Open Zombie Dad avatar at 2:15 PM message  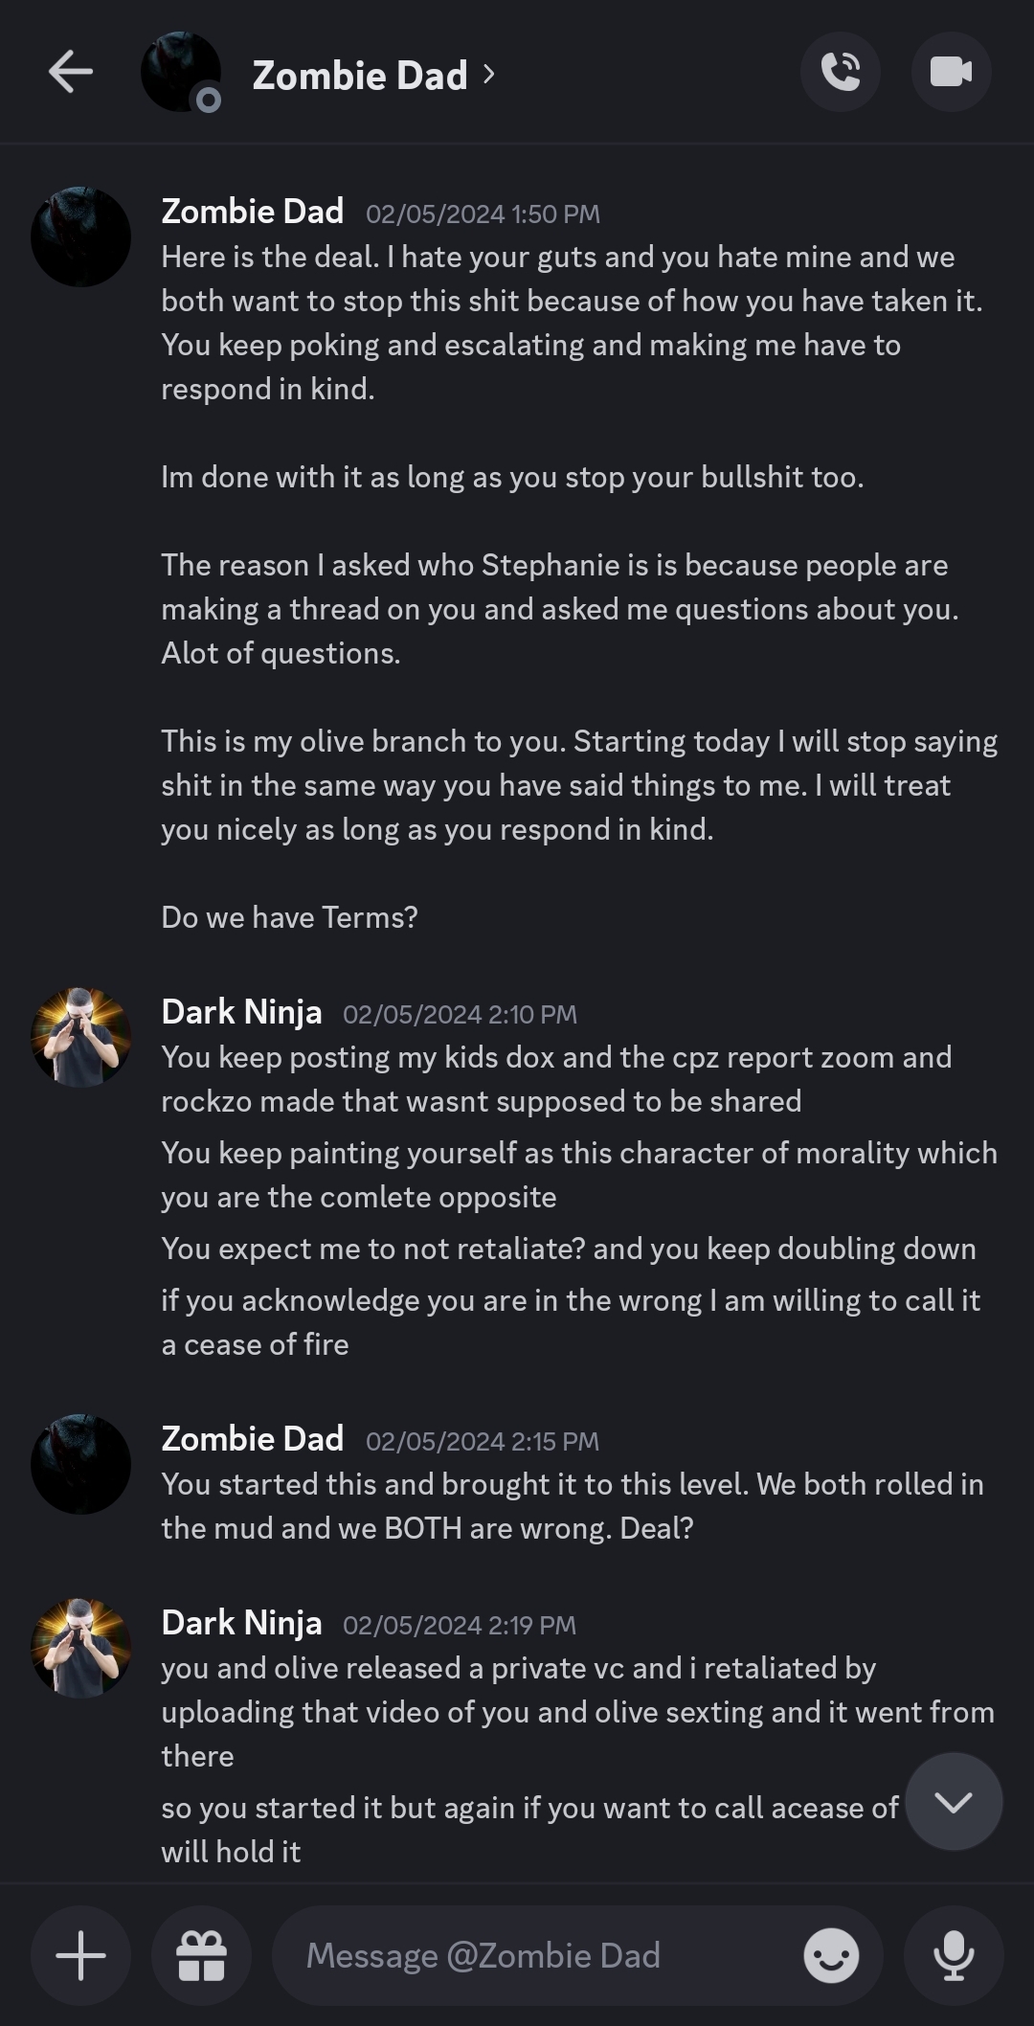pyautogui.click(x=81, y=1464)
